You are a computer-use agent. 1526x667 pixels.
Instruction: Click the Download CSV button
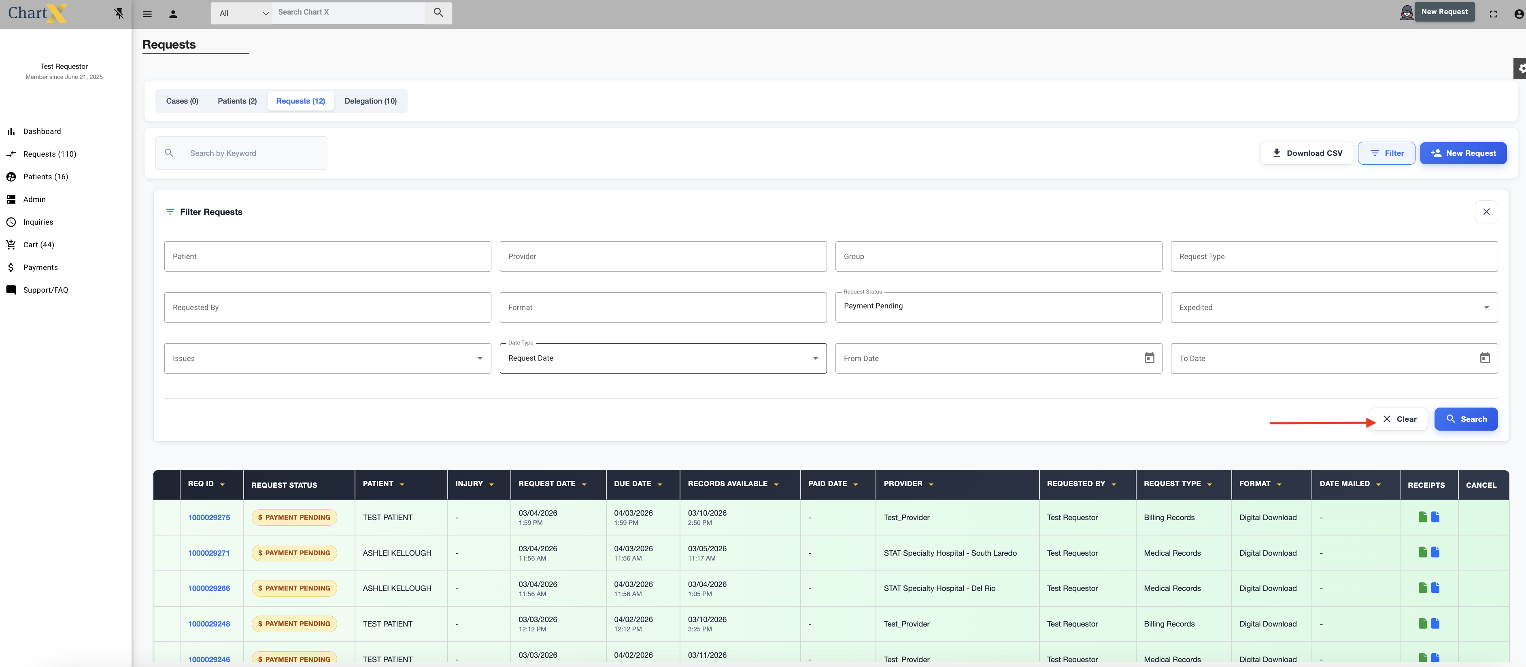point(1306,153)
